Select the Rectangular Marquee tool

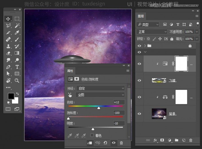17,19
